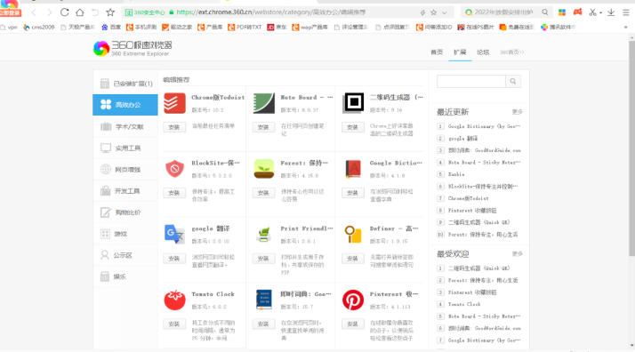
Task: Install the BlockSite extension
Action: click(x=174, y=193)
